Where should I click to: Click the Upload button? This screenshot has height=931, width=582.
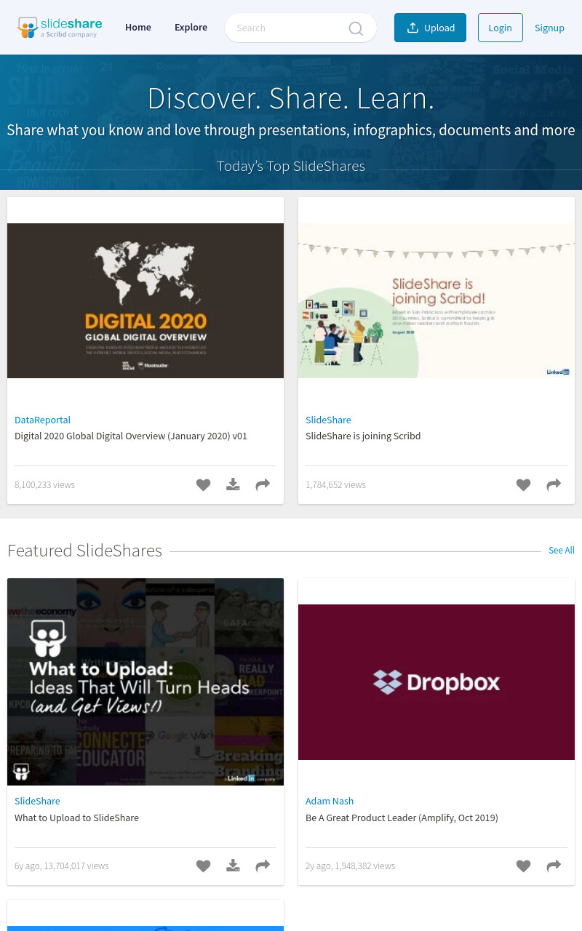[430, 28]
